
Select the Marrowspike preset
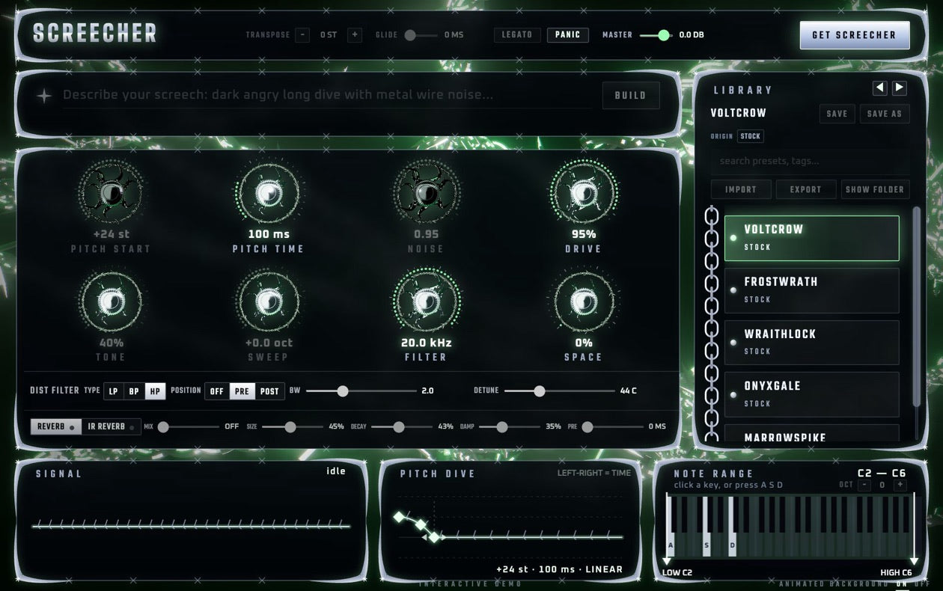coord(812,434)
